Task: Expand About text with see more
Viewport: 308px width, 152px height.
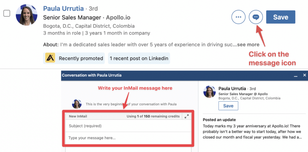Action: (x=248, y=44)
